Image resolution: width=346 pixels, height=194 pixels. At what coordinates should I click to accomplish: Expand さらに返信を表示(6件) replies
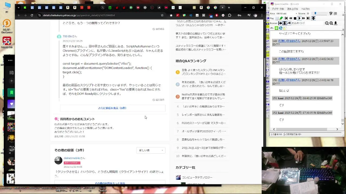point(112,108)
